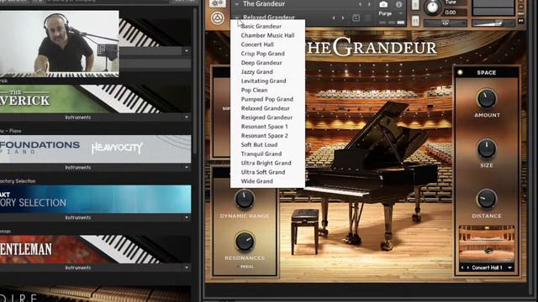Choose Jazzy Grand preset

[256, 72]
